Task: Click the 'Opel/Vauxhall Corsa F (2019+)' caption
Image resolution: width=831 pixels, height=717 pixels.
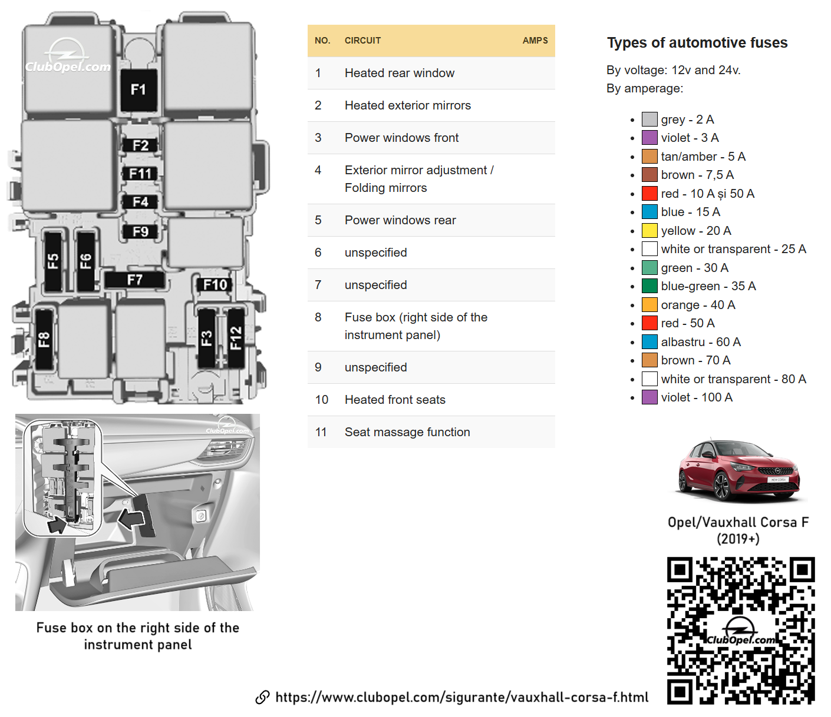Action: pos(738,530)
